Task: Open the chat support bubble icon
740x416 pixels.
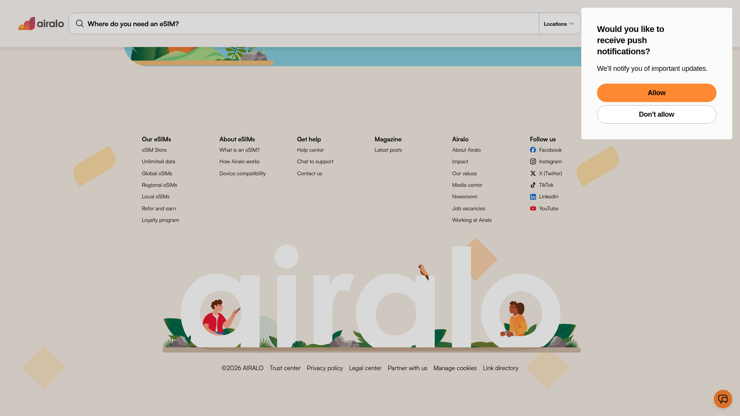Action: [x=723, y=399]
